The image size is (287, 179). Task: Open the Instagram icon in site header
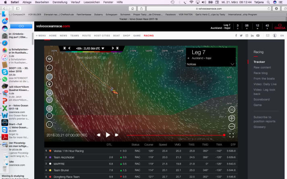247,36
